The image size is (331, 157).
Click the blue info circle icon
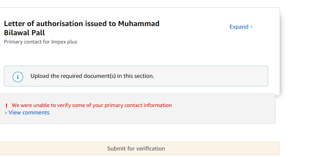click(18, 77)
